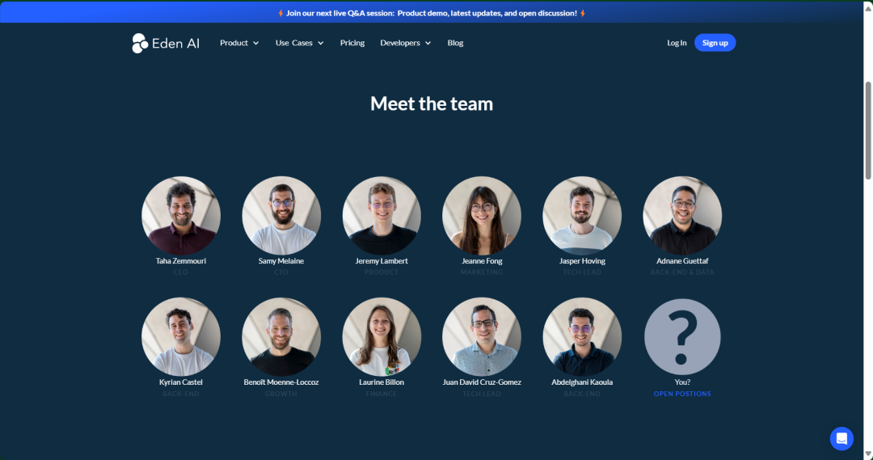The image size is (873, 460).
Task: Expand the Developers dropdown chevron
Action: (x=428, y=43)
